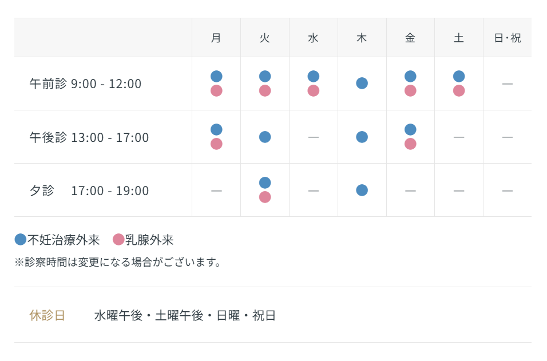547x361 pixels.
Task: Click the blue dot for Tuesday evening
Action: 265,183
